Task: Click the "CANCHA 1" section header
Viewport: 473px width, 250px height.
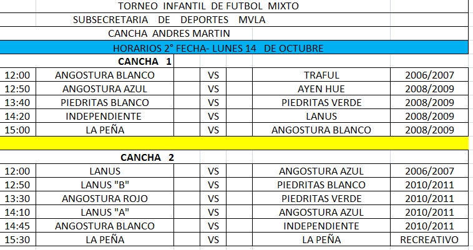Action: click(x=145, y=61)
